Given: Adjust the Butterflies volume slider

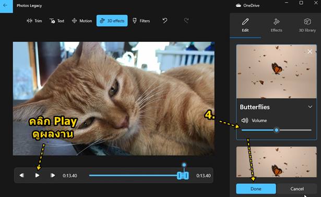Looking at the screenshot, I should click(x=276, y=130).
